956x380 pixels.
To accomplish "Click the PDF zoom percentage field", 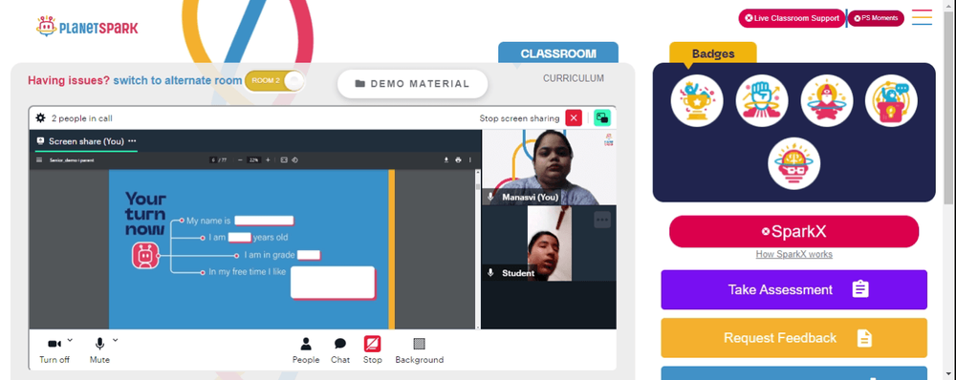I will tap(254, 160).
